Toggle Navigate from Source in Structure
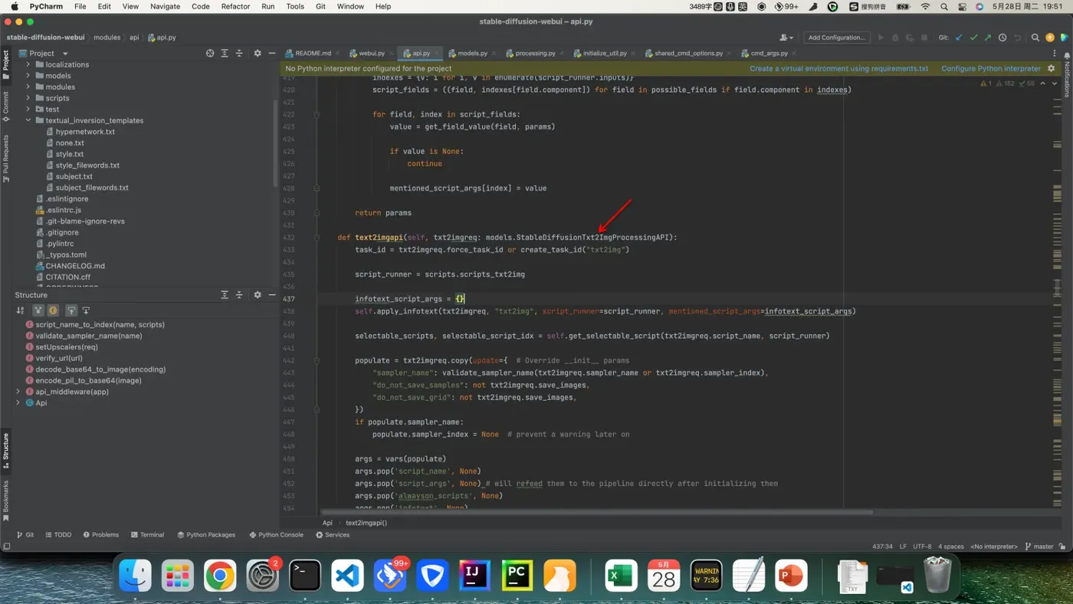1073x604 pixels. point(86,310)
